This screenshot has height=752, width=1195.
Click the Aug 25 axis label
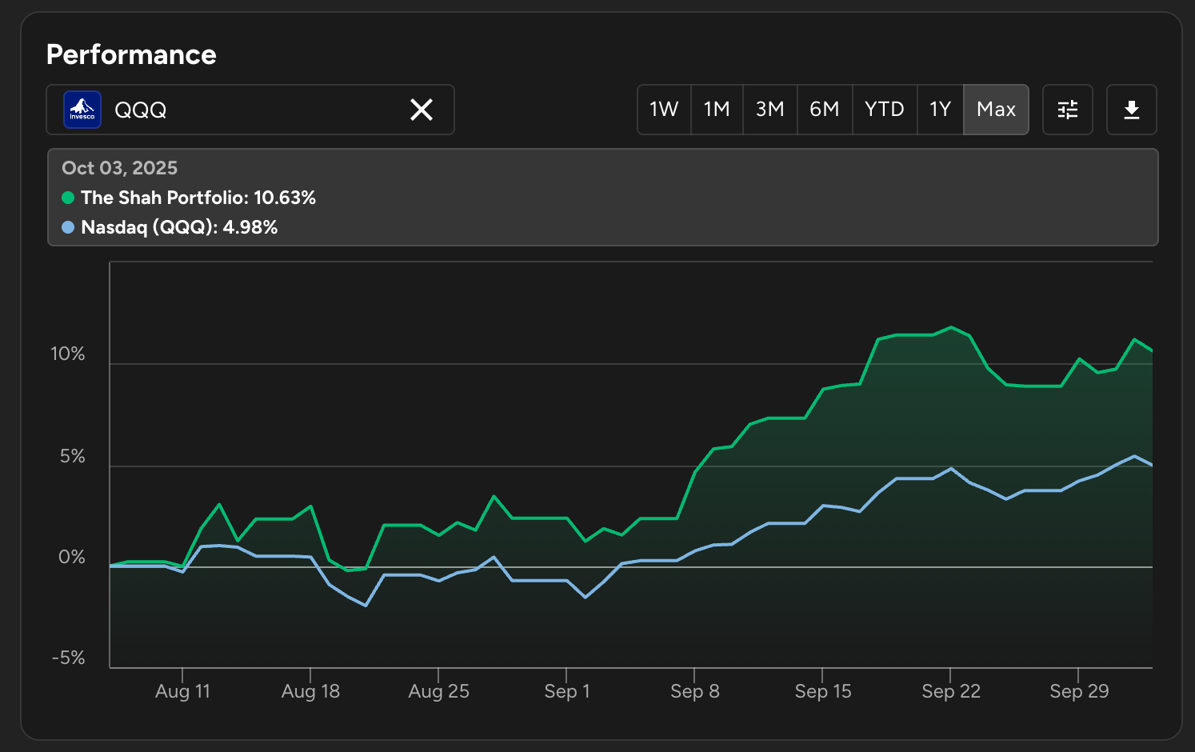click(438, 691)
